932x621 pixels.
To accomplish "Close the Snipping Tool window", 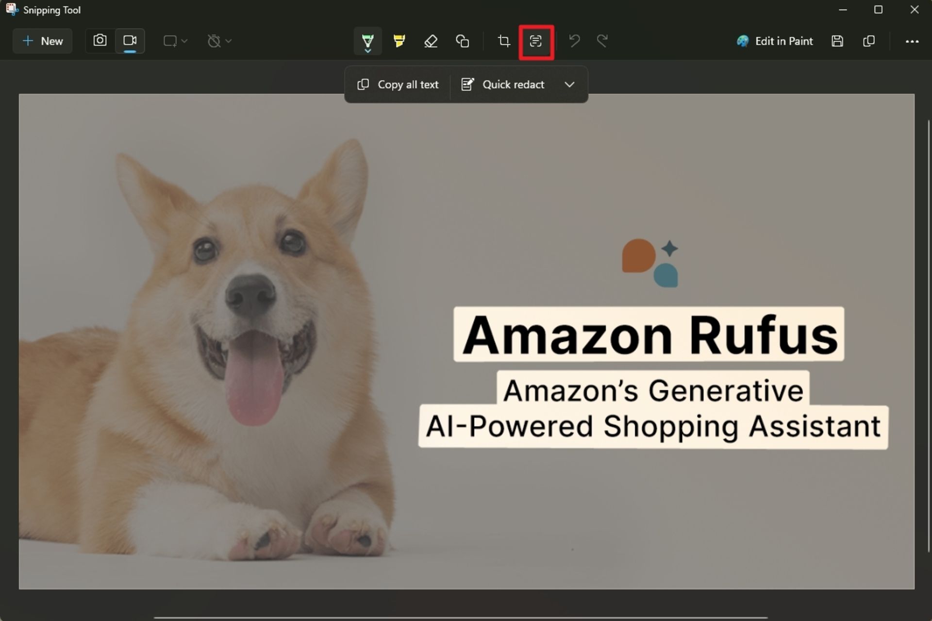I will 914,10.
